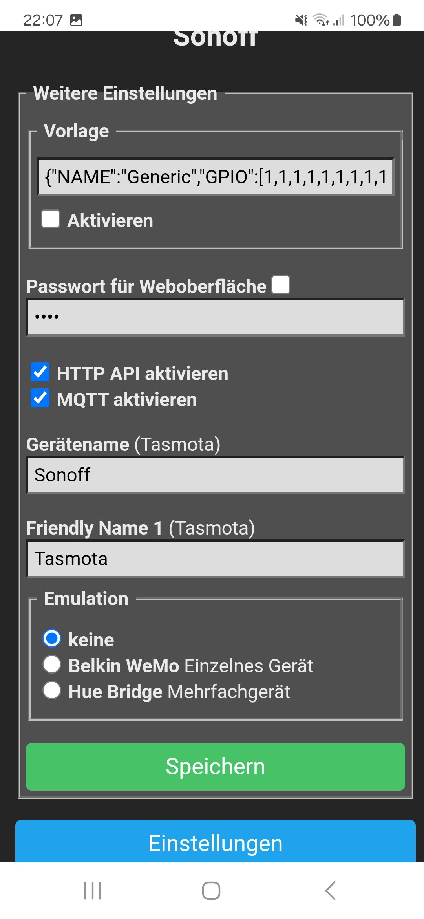This screenshot has width=424, height=919.
Task: Click the green Speichern button
Action: 216,767
